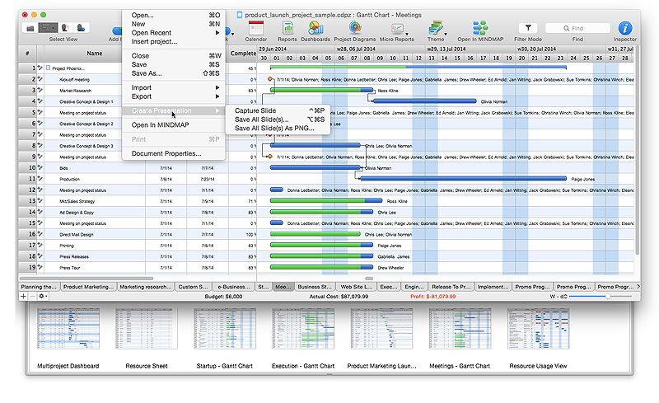Switch to the Web Site sheet tab

pyautogui.click(x=358, y=287)
